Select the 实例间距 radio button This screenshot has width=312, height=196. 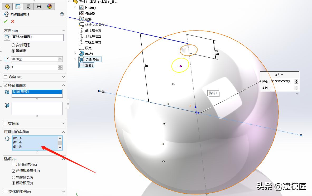pyautogui.click(x=13, y=45)
